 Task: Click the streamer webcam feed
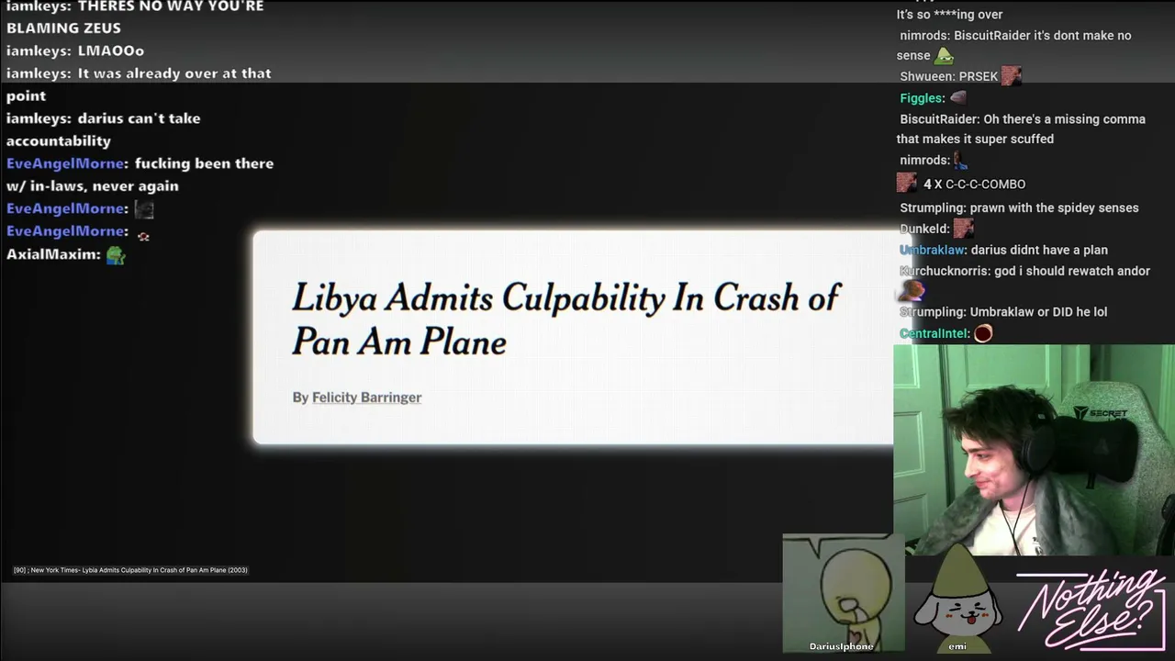pos(1034,450)
